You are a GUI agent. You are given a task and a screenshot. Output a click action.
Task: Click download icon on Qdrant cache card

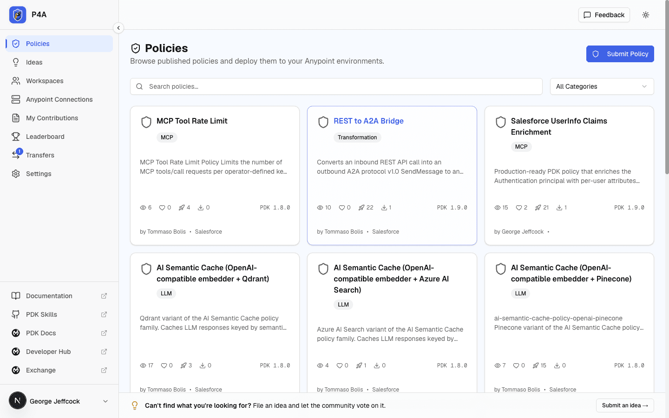(203, 366)
